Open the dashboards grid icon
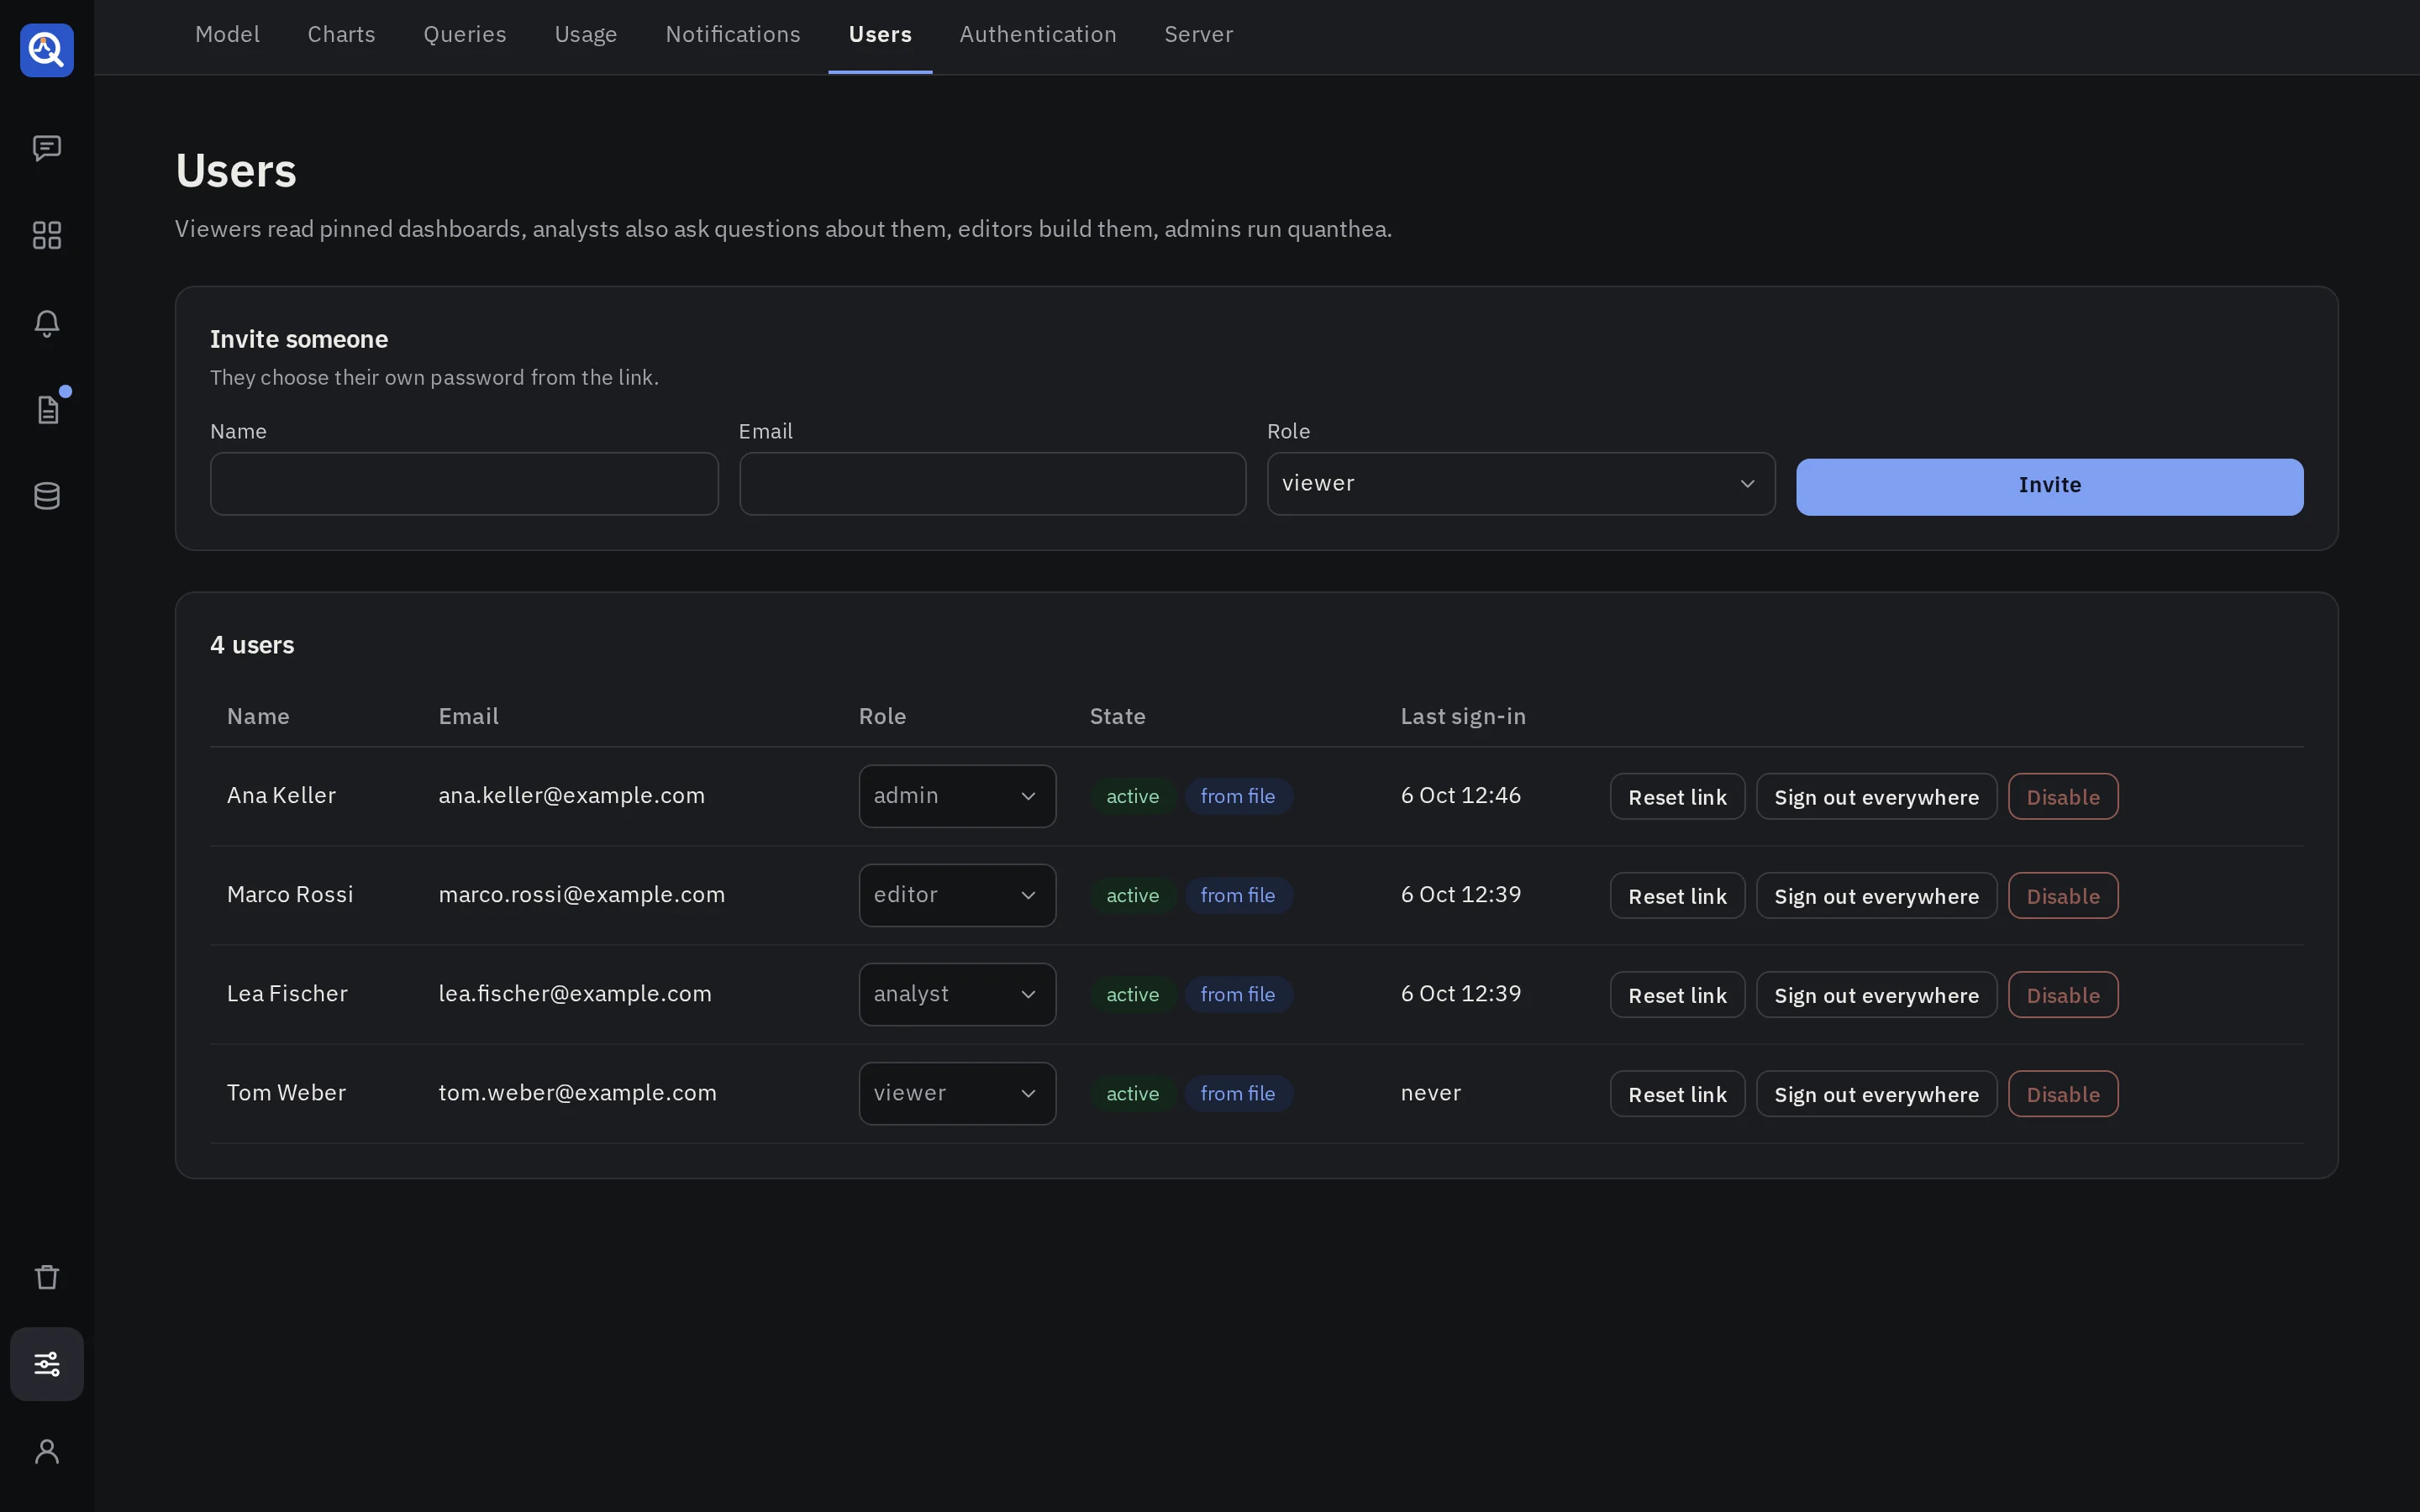2420x1512 pixels. [47, 235]
